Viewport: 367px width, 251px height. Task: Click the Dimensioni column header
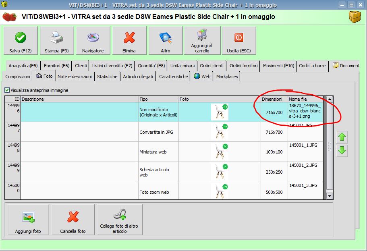point(274,99)
